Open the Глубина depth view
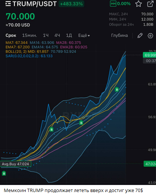The image size is (156, 195). click(x=120, y=35)
